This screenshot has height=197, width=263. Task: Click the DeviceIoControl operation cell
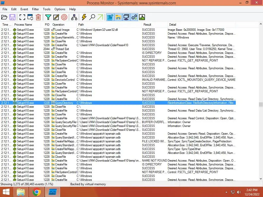point(65,80)
